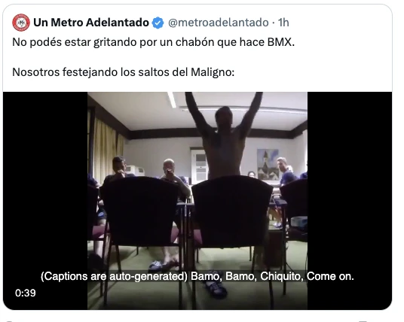The width and height of the screenshot is (404, 322).
Task: Open the Un Metro Adelantado display name link
Action: tap(91, 23)
